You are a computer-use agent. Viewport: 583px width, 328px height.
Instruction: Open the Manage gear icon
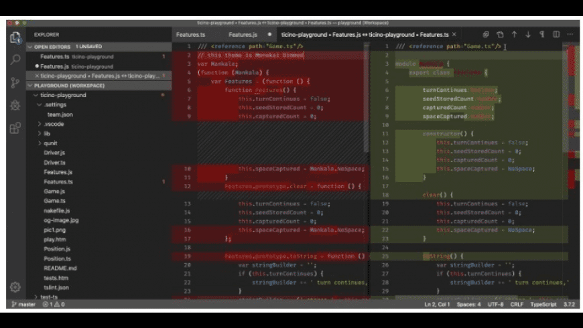point(15,286)
